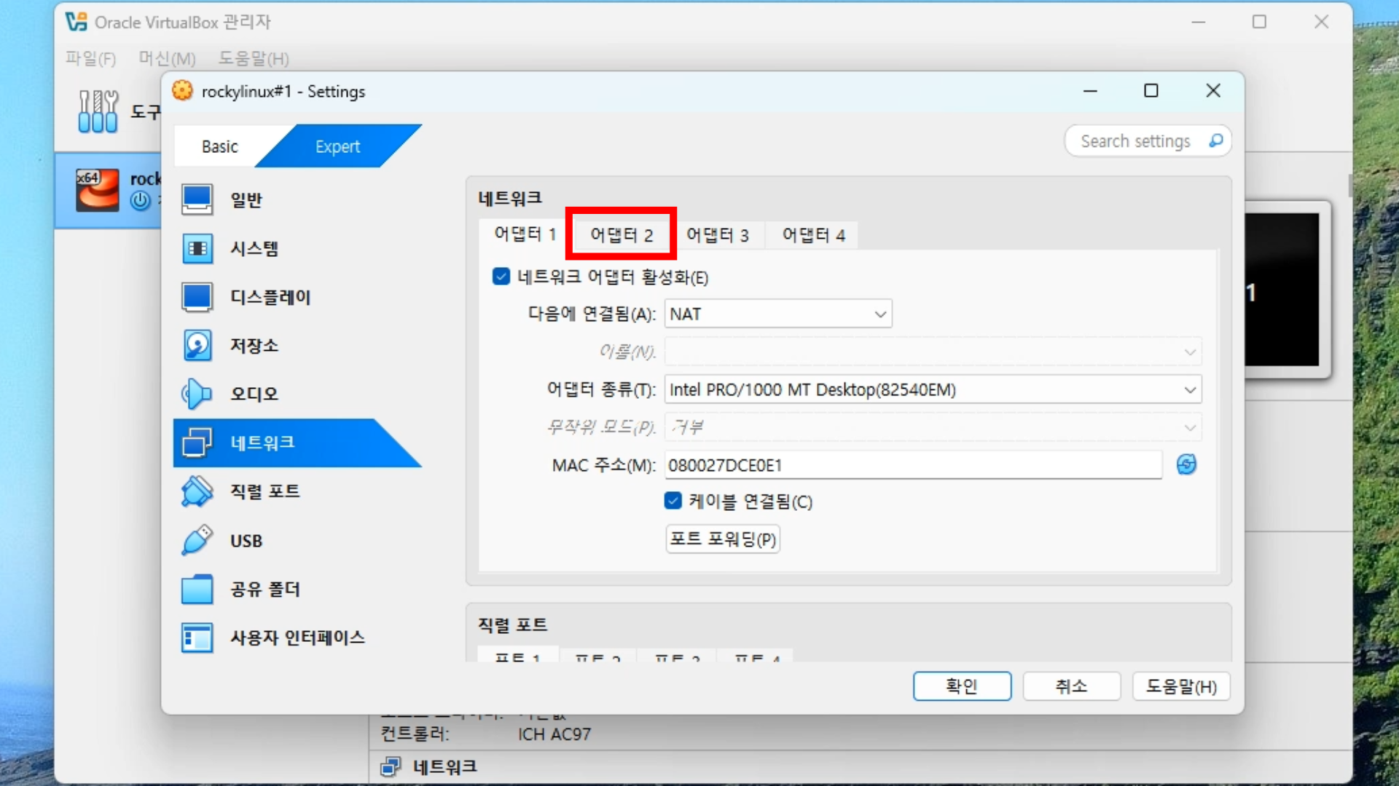
Task: Select the 시스템 (System) chip icon
Action: click(x=197, y=248)
